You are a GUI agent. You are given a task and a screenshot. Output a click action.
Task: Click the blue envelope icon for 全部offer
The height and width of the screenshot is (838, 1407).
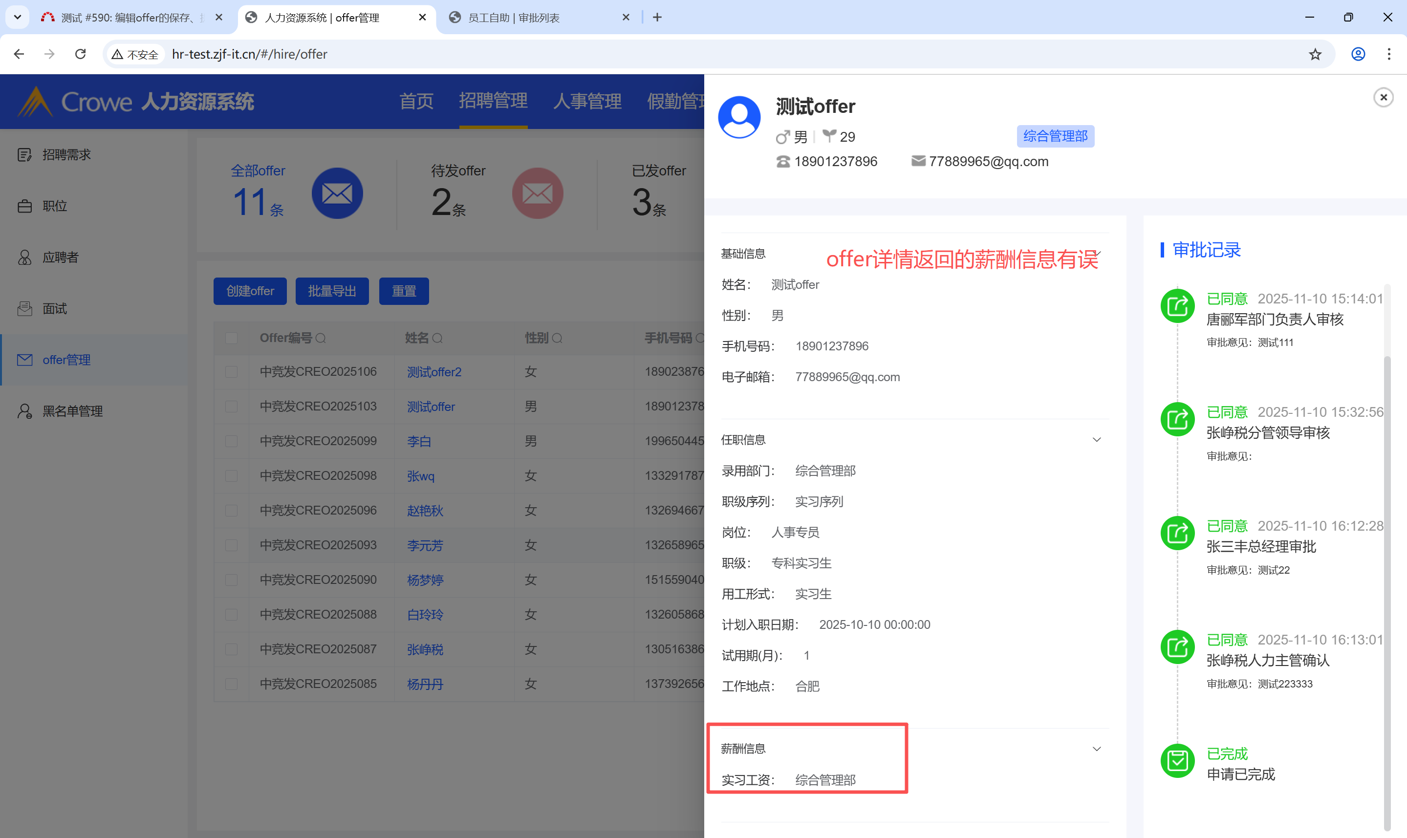337,193
